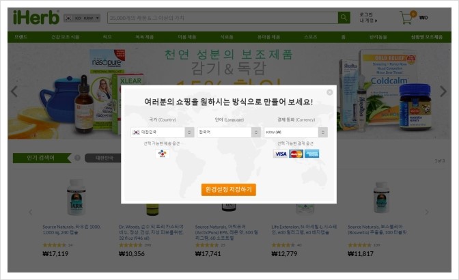Open Life Extension N-Acetyl-L-Cysteine link

pyautogui.click(x=304, y=229)
